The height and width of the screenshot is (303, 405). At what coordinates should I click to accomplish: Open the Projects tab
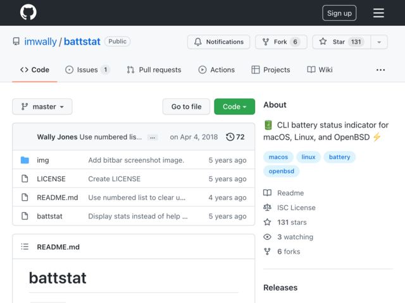(x=271, y=70)
